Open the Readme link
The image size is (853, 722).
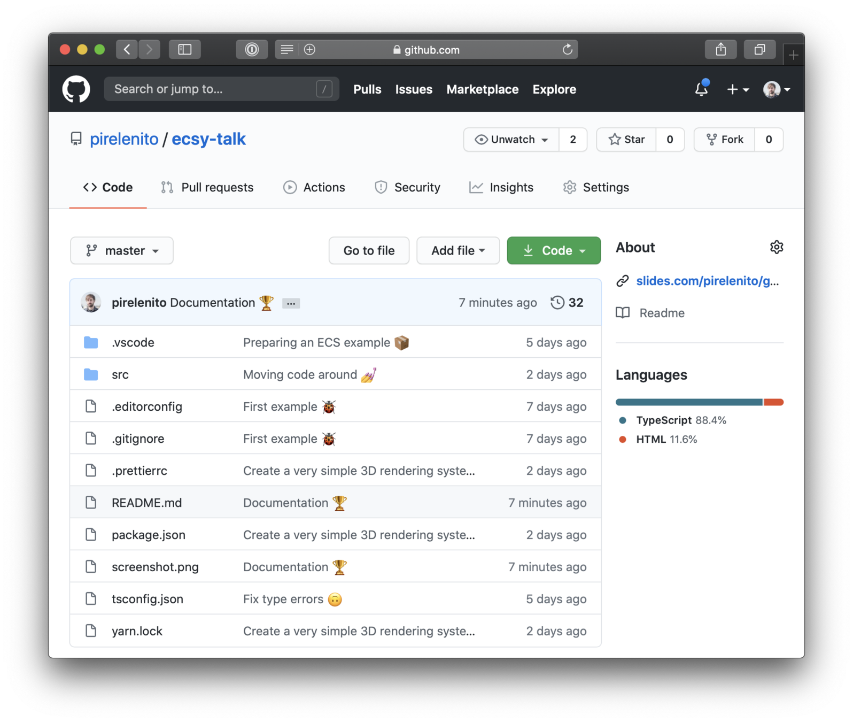(x=662, y=313)
